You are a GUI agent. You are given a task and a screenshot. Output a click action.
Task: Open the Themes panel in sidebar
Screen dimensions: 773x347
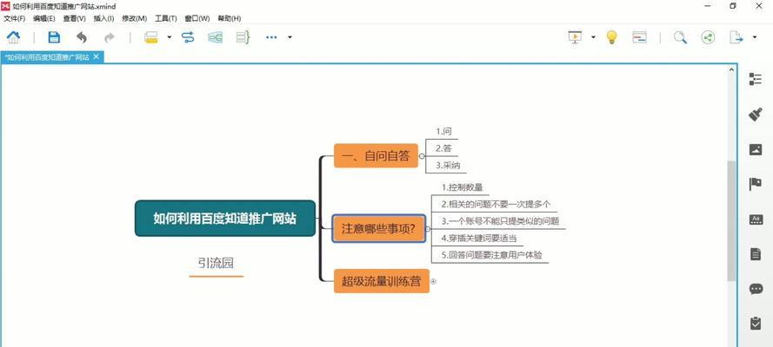(756, 219)
